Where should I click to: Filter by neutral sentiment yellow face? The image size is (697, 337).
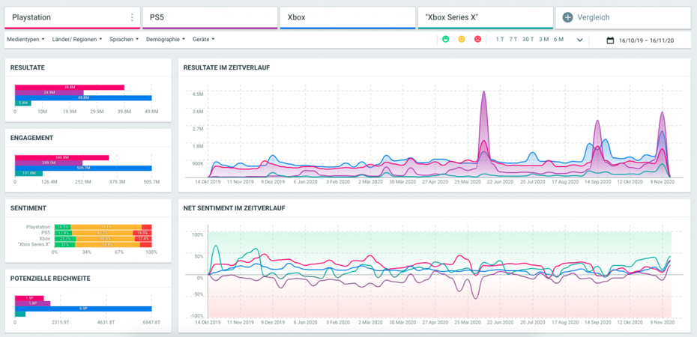(x=462, y=40)
